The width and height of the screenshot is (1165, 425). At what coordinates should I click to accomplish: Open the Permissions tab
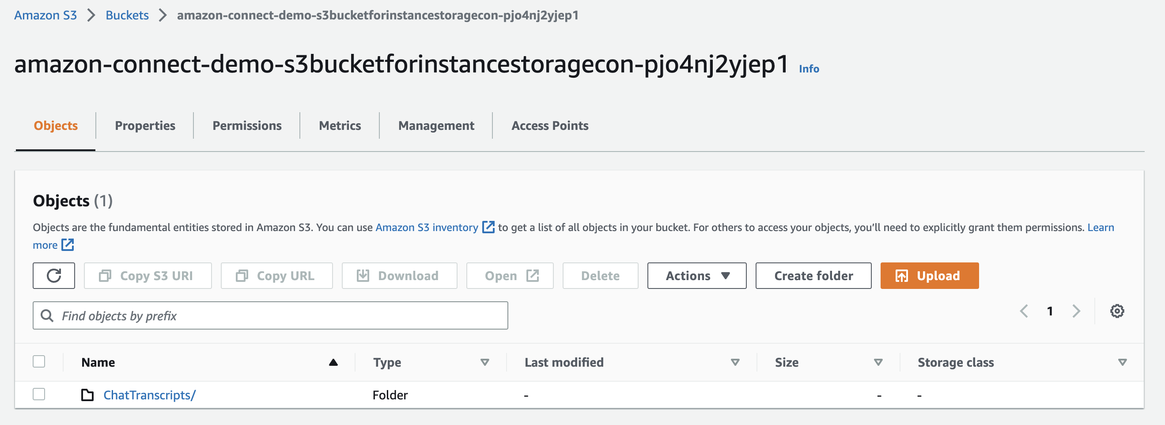coord(247,126)
